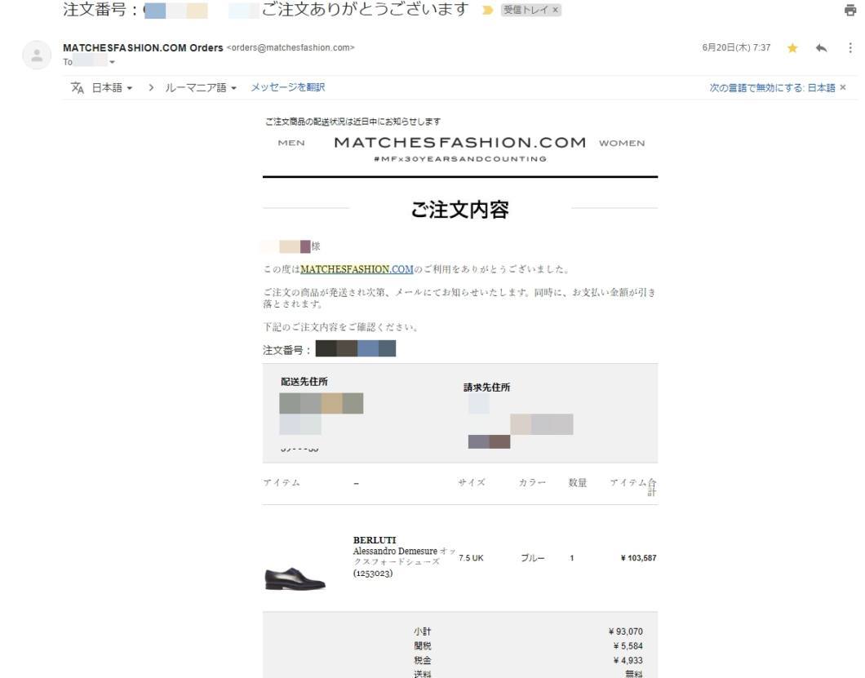Open the three-dot more options menu

pyautogui.click(x=850, y=48)
